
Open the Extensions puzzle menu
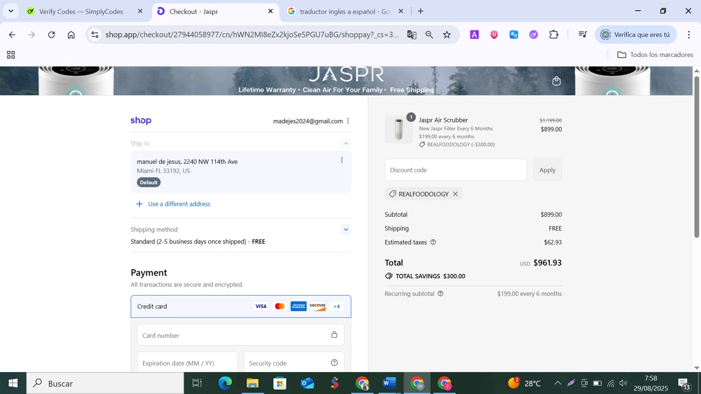click(x=554, y=35)
